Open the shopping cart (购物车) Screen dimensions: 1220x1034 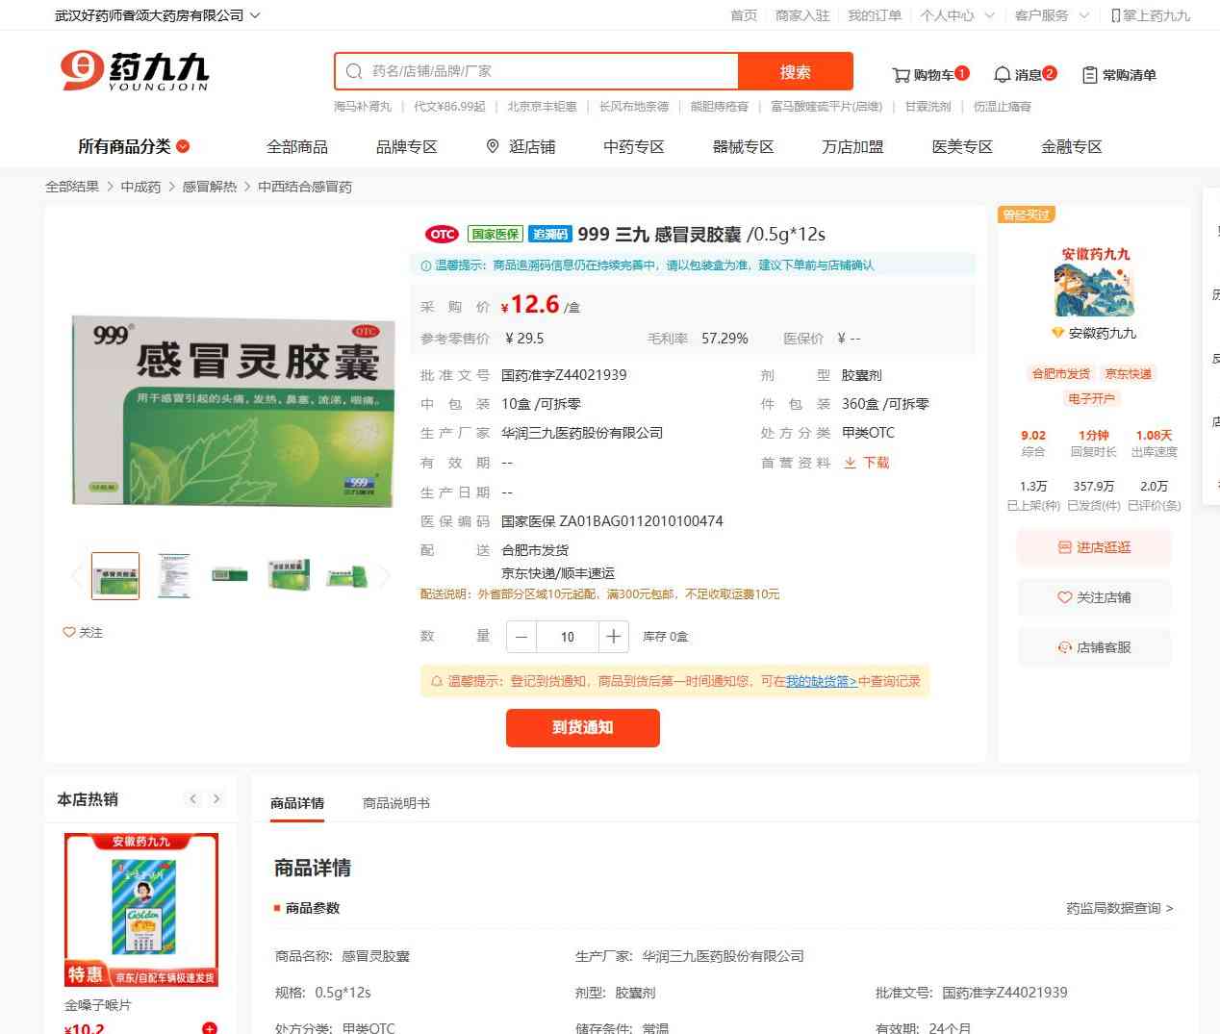click(x=928, y=74)
